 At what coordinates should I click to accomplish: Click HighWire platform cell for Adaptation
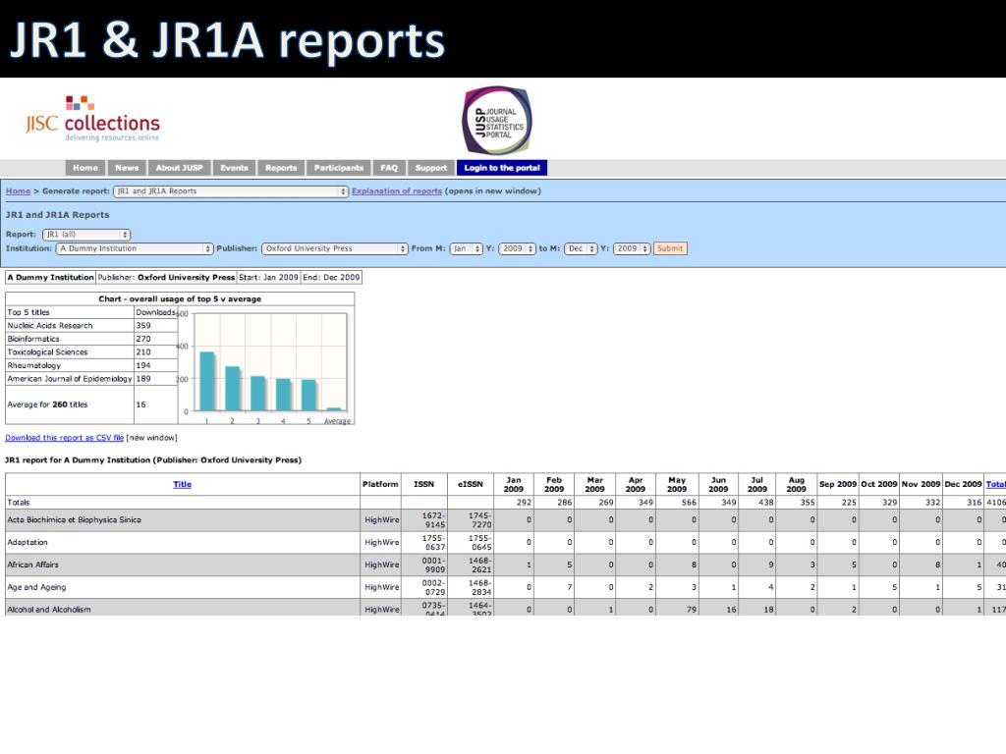tap(382, 542)
